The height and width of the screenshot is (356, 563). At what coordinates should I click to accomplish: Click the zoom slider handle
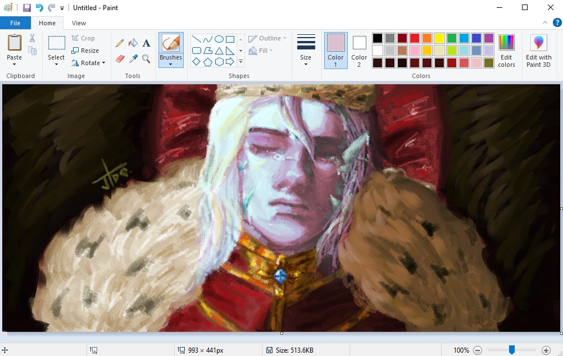[512, 350]
